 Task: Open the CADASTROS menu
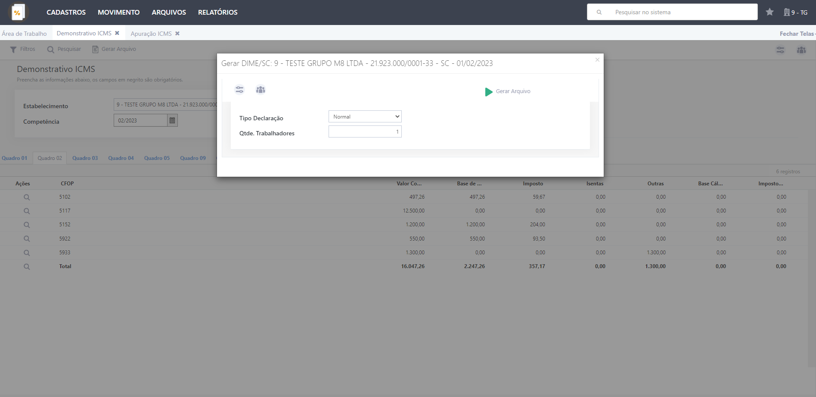[x=66, y=13]
